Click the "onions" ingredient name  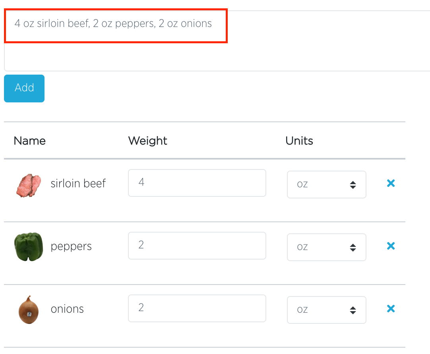pyautogui.click(x=67, y=309)
